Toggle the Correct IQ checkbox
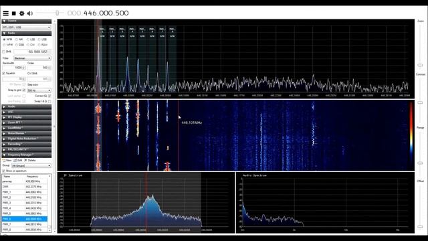The image size is (428, 241). click(49, 96)
